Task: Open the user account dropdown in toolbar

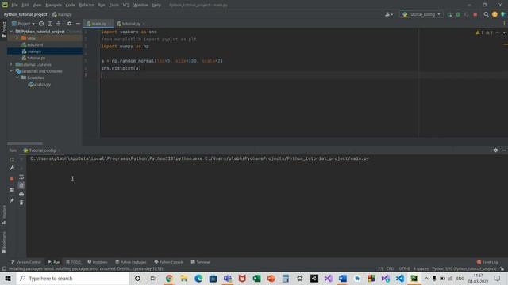Action: coord(389,14)
